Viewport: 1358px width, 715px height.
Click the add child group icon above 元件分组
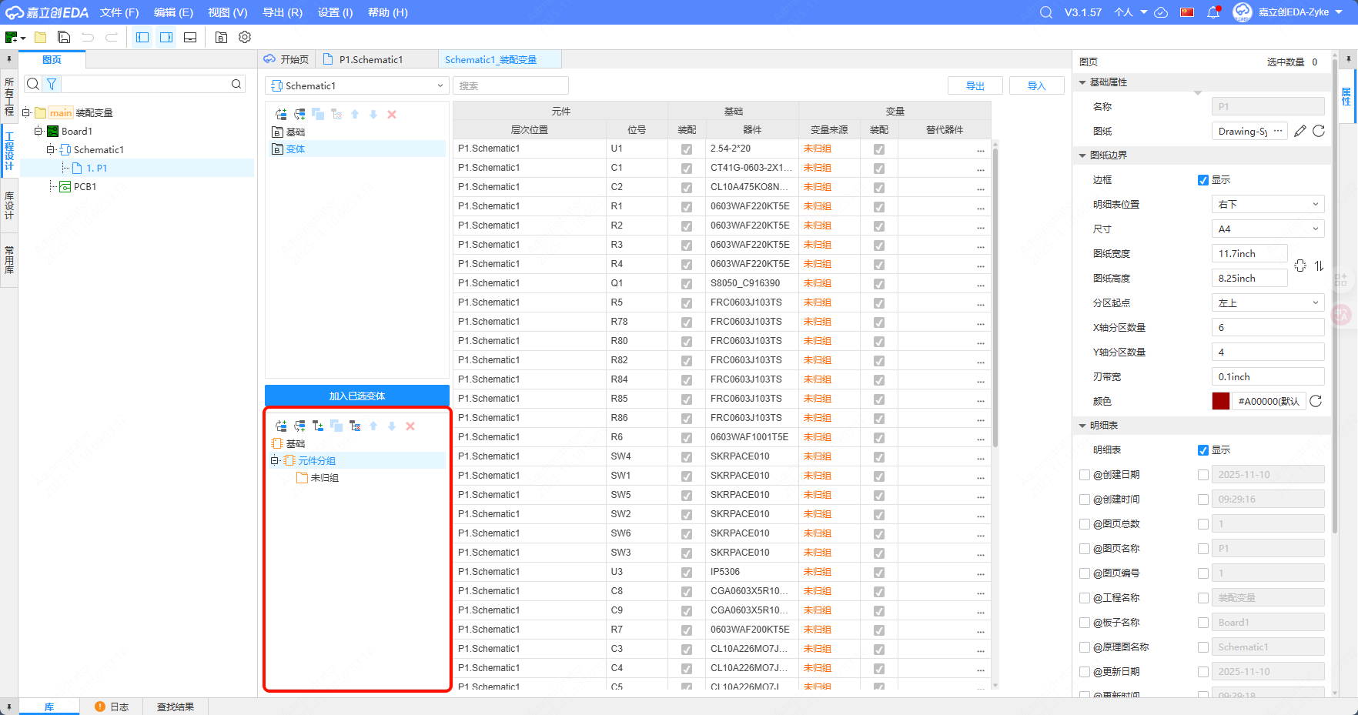(x=318, y=426)
